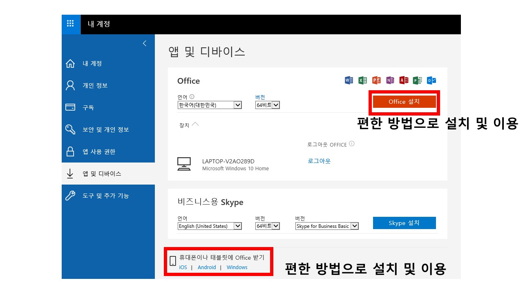523x294 pixels.
Task: Go to 개인 정보 in the sidebar
Action: 95,85
